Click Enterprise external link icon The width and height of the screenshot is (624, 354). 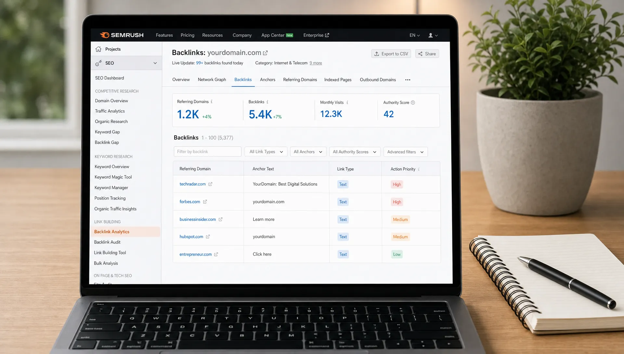(327, 35)
